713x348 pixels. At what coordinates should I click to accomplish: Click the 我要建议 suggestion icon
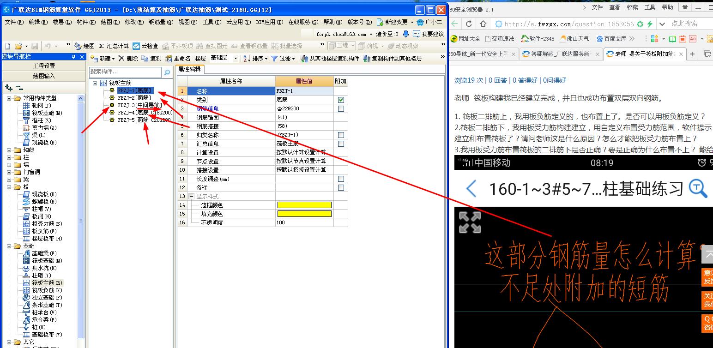[x=429, y=34]
